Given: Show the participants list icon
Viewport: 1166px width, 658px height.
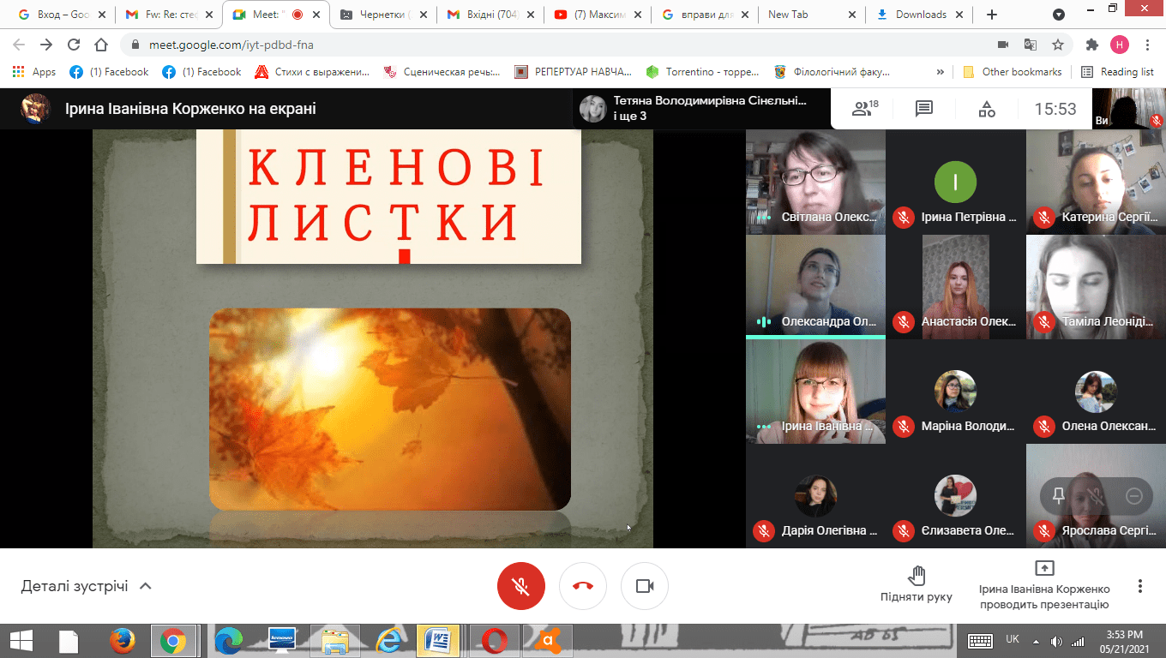Looking at the screenshot, I should pos(863,109).
